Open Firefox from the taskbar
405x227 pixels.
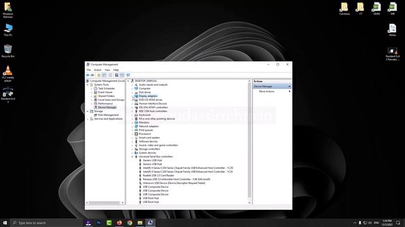pyautogui.click(x=119, y=223)
